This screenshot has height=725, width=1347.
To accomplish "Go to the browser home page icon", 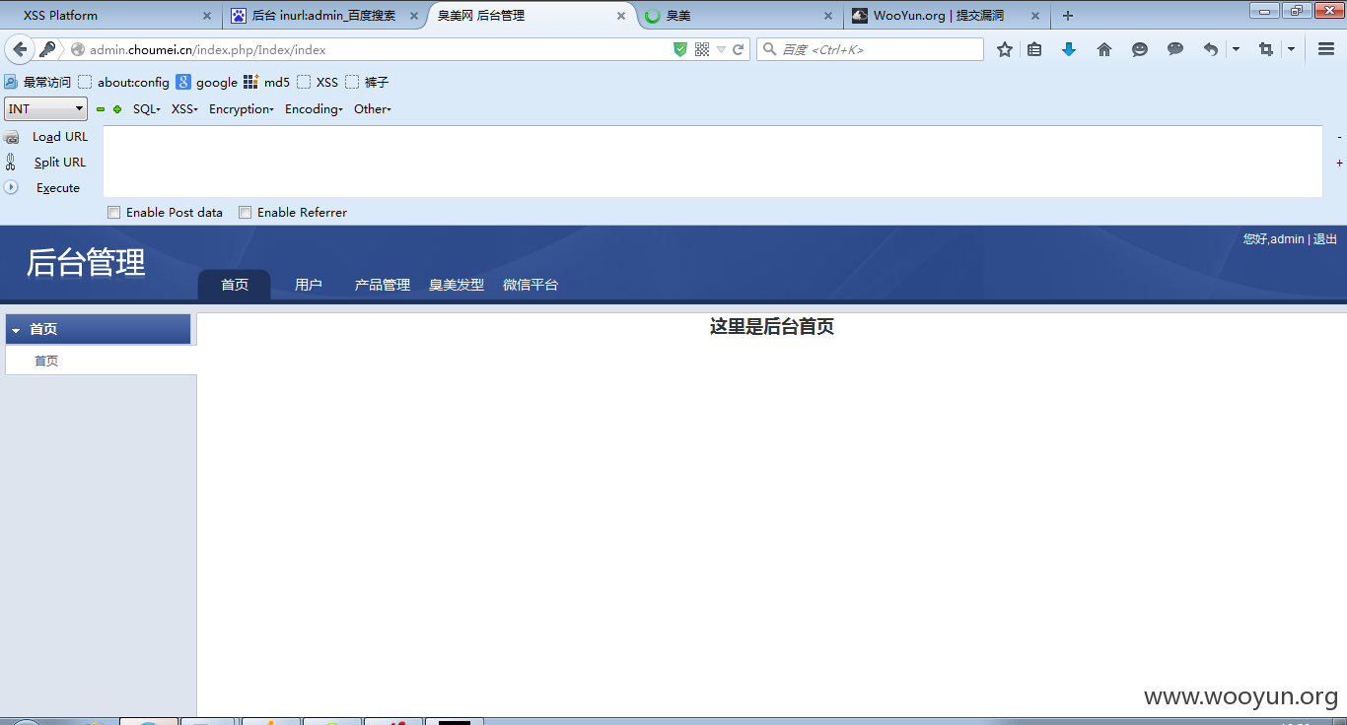I will pos(1104,49).
